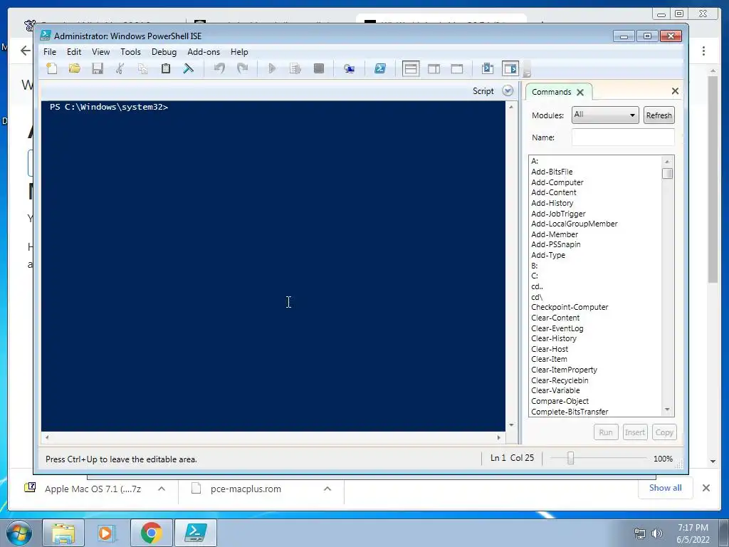Click the Copy toolbar icon
Screen dimensions: 729x547
coord(142,69)
